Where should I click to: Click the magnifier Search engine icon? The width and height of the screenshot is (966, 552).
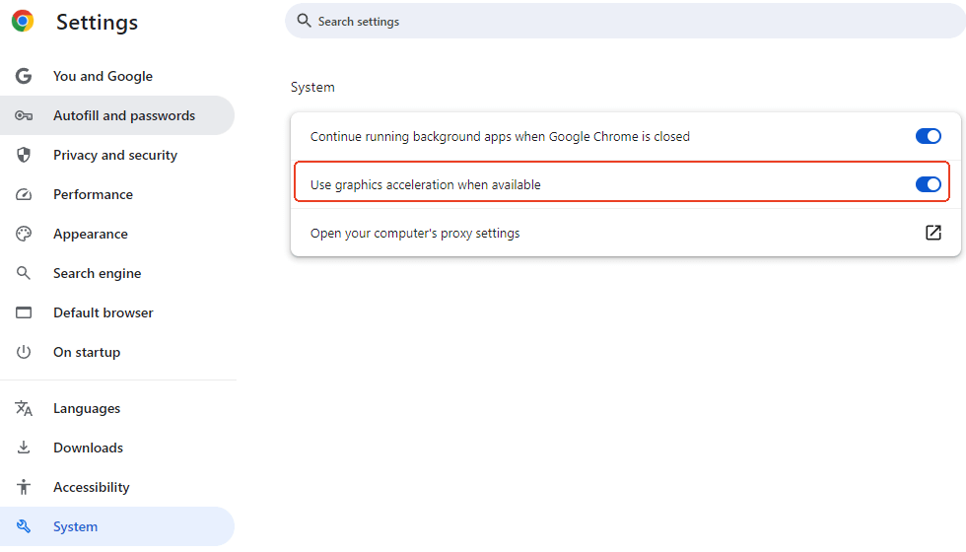pos(24,273)
